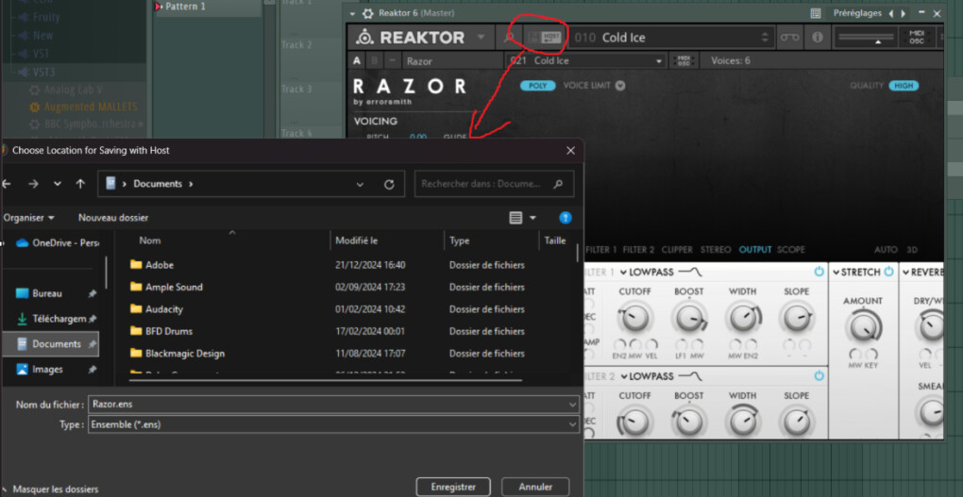Go forward in save dialog navigation
Image resolution: width=963 pixels, height=497 pixels.
tap(33, 184)
